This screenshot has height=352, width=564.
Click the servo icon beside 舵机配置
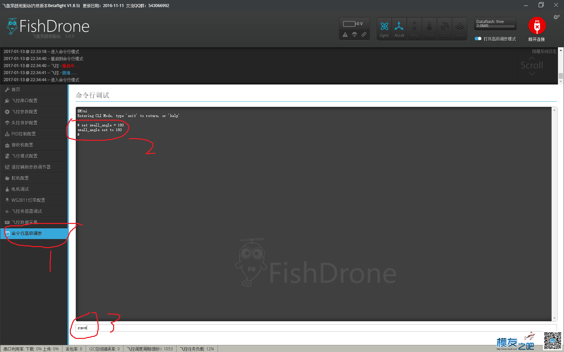pyautogui.click(x=7, y=178)
